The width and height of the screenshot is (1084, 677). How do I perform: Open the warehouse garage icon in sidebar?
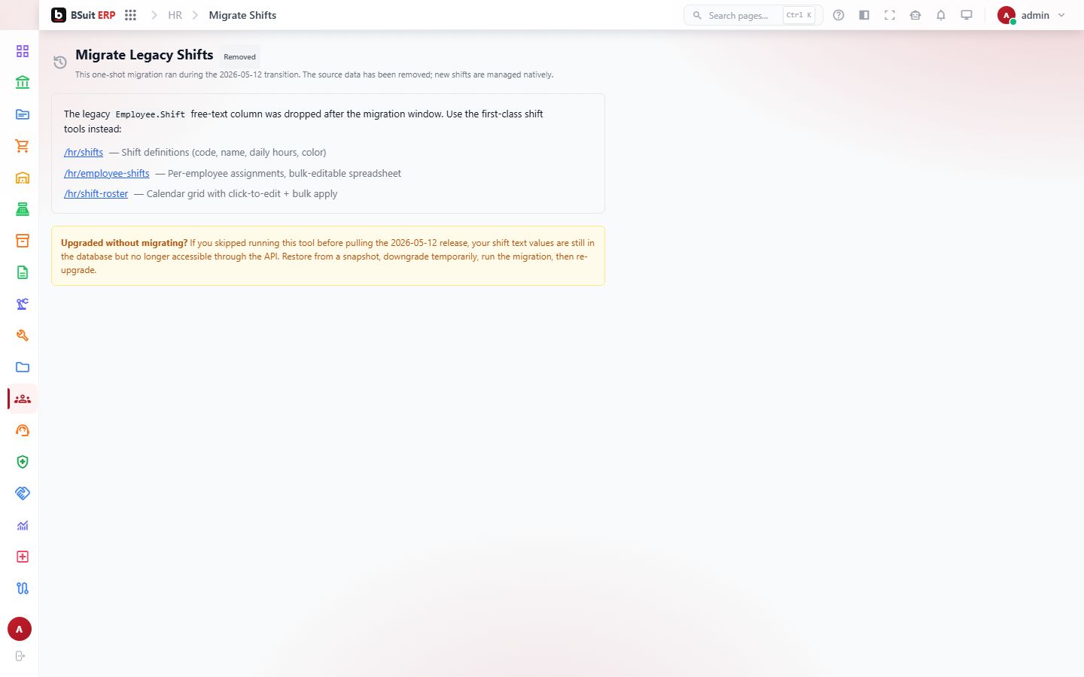23,178
